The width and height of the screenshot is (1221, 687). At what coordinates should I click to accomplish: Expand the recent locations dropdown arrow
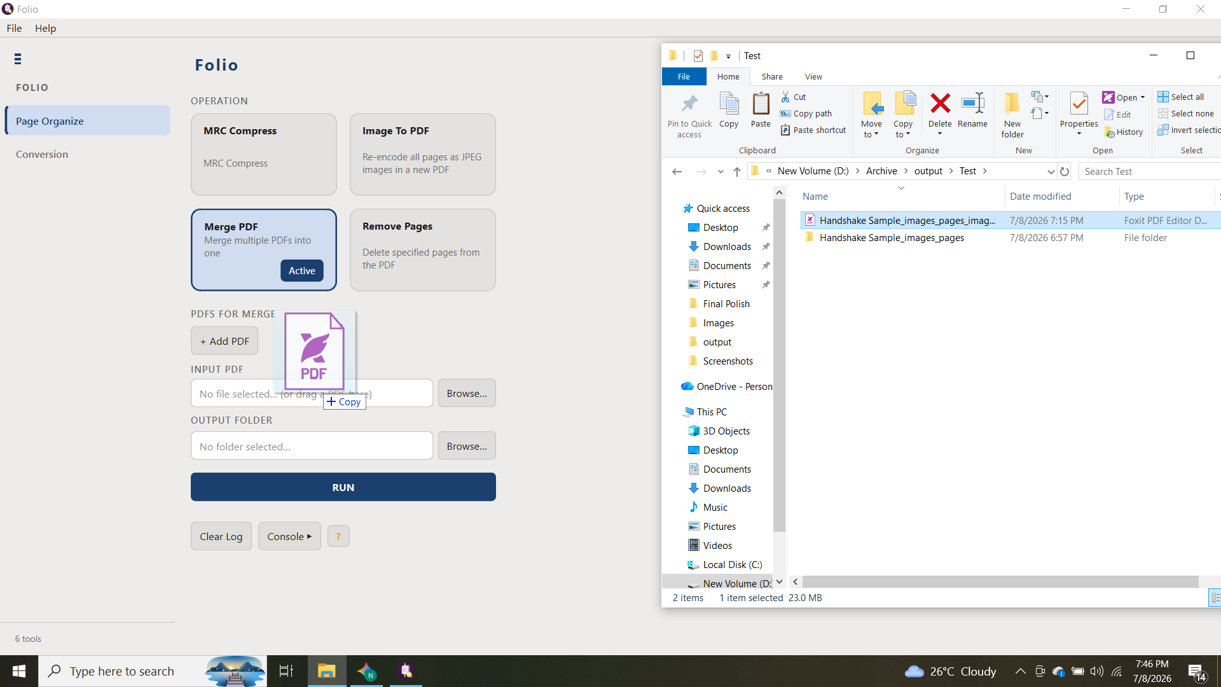(x=721, y=172)
